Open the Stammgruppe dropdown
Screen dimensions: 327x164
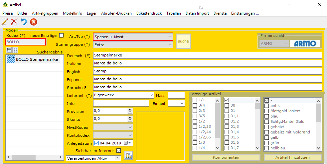[170, 44]
